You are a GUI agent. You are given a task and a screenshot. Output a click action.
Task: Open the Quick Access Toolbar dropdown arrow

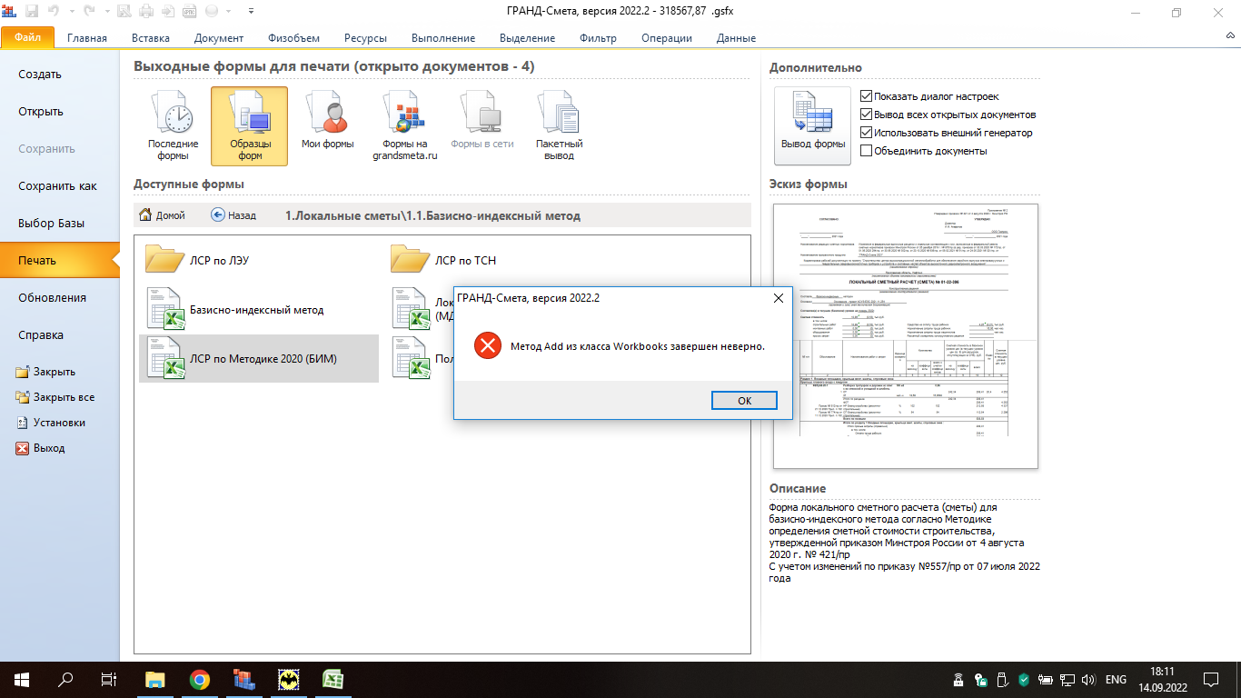[251, 12]
